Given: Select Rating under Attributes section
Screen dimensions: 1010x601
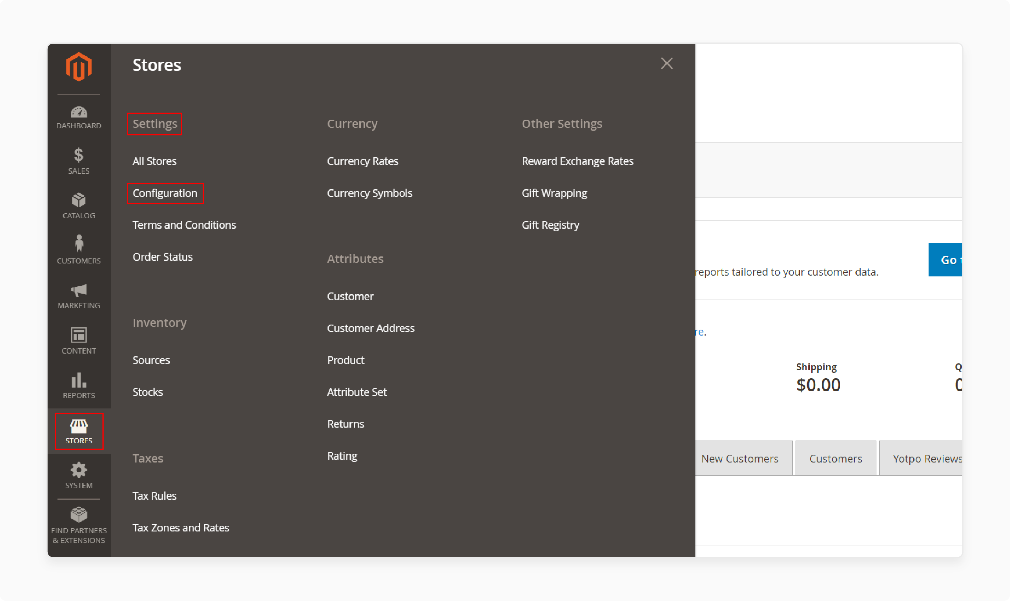Looking at the screenshot, I should point(342,455).
